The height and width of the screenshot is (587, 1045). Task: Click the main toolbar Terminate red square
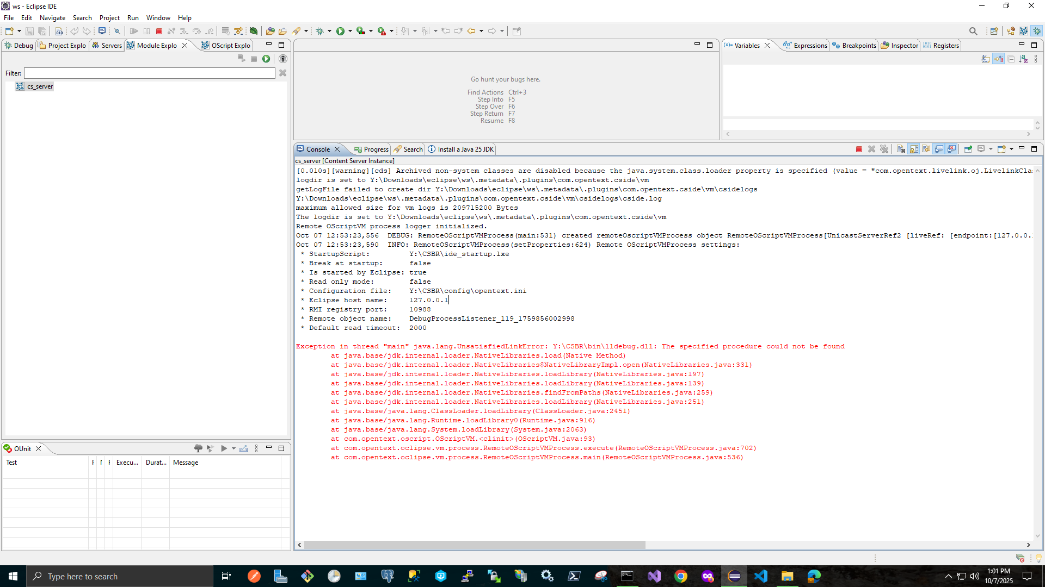pyautogui.click(x=159, y=31)
